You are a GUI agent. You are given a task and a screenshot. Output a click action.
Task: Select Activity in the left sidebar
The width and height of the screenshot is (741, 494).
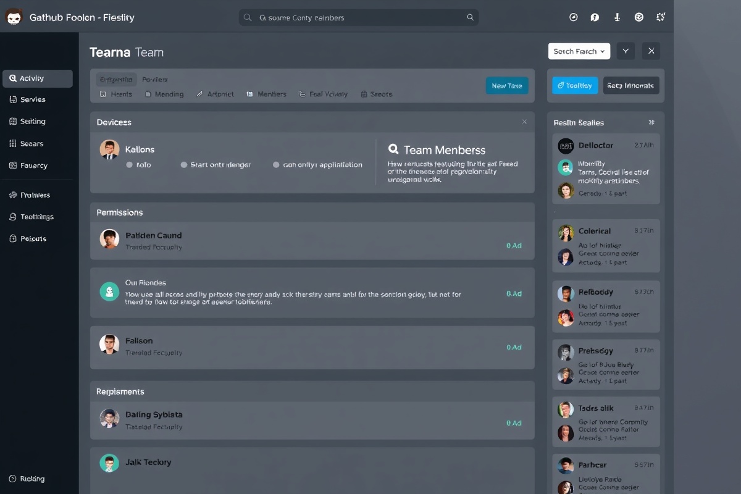(37, 78)
